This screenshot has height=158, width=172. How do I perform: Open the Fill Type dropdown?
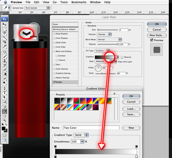(x=103, y=51)
